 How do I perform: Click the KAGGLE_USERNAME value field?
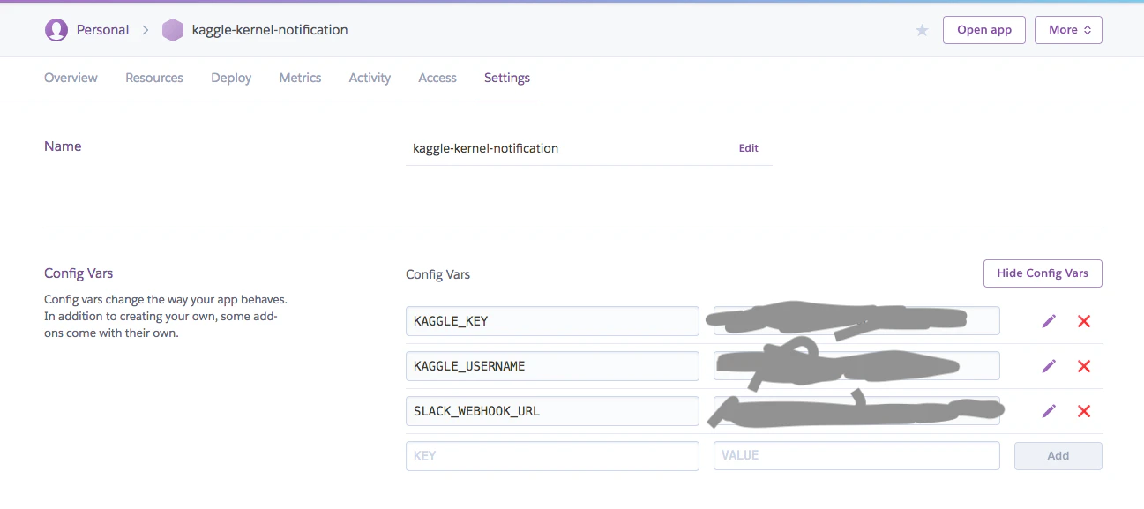click(x=856, y=366)
